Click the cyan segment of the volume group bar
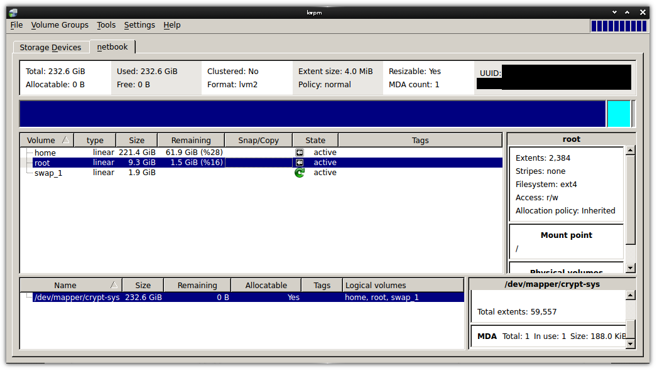Screen dimensions: 657x371 click(619, 114)
